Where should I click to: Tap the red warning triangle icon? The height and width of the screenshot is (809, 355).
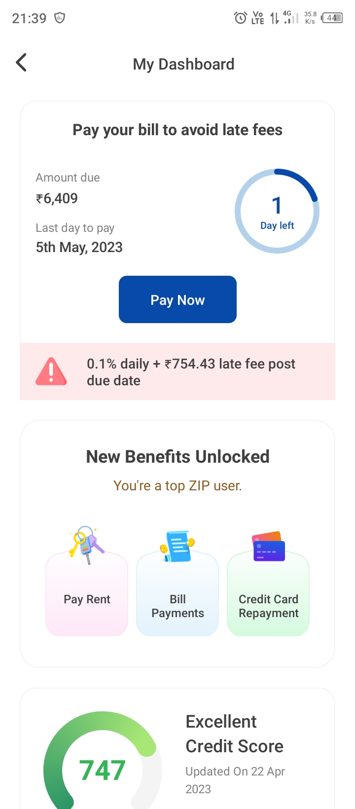[x=51, y=371]
